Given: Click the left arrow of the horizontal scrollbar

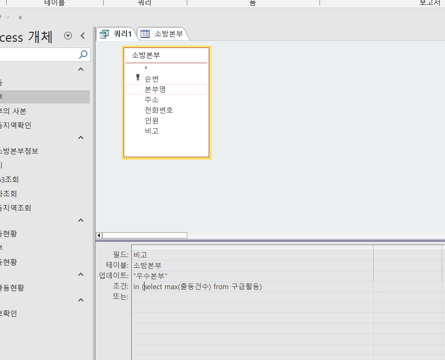Looking at the screenshot, I should (99, 235).
